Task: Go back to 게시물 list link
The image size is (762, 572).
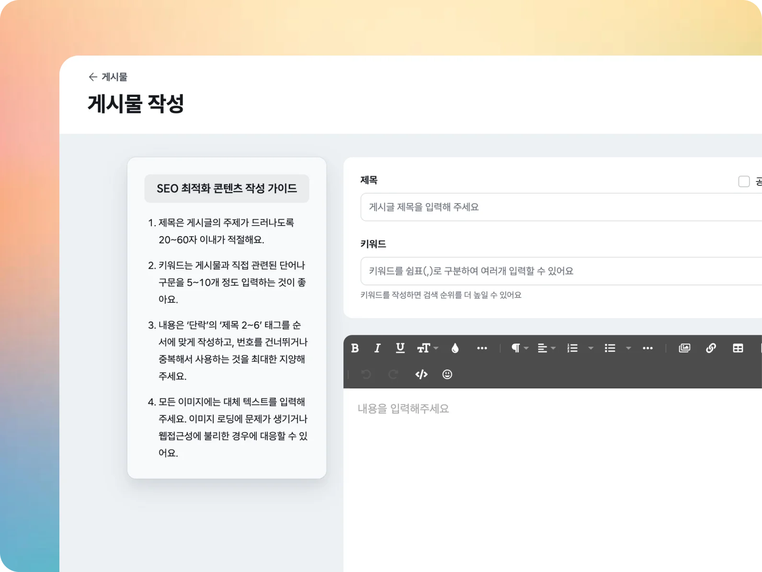Action: pyautogui.click(x=114, y=77)
